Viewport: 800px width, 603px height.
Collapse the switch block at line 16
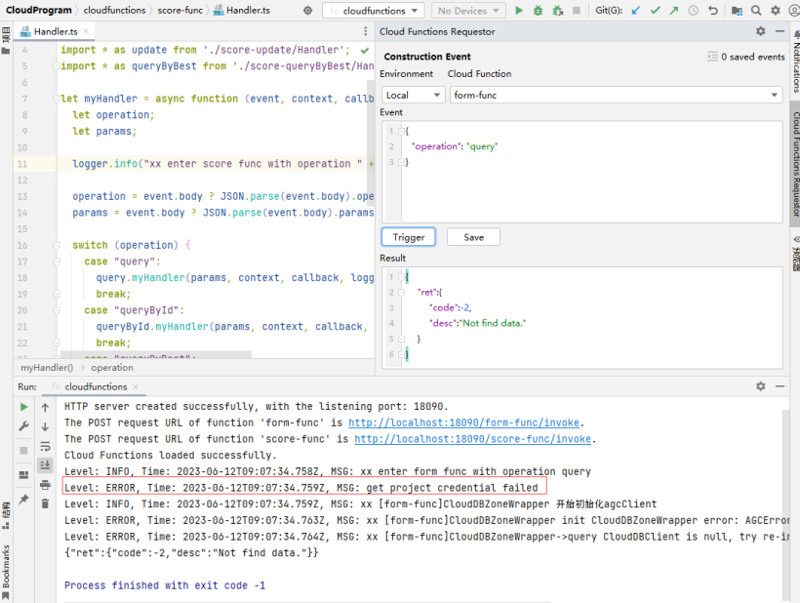[x=57, y=245]
